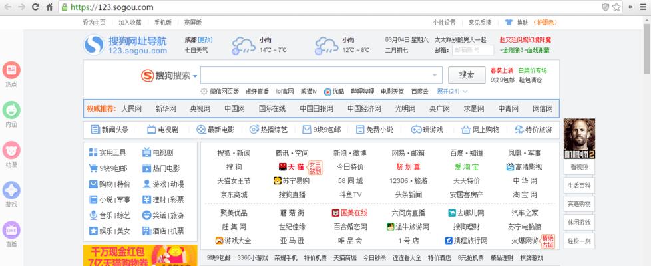Screen dimensions: 651x266
Task: Click the 音乐 microphone icon
Action: [93, 215]
